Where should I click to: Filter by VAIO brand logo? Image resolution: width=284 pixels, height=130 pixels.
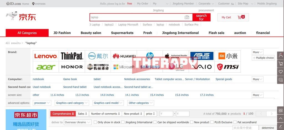[202, 67]
